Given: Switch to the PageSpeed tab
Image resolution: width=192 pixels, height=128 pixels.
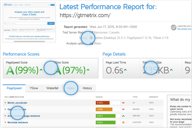Looking at the screenshot, I should [x=14, y=88].
